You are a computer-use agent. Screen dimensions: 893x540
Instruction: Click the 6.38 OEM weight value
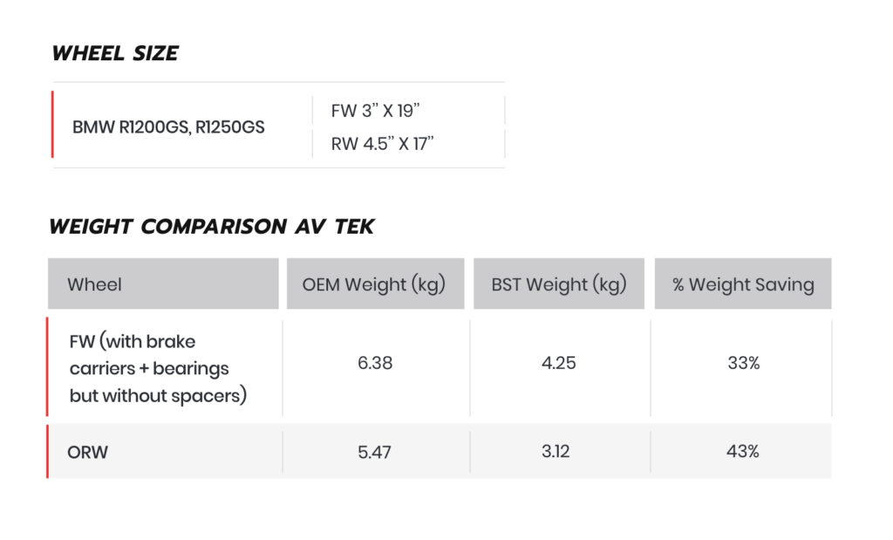coord(375,363)
